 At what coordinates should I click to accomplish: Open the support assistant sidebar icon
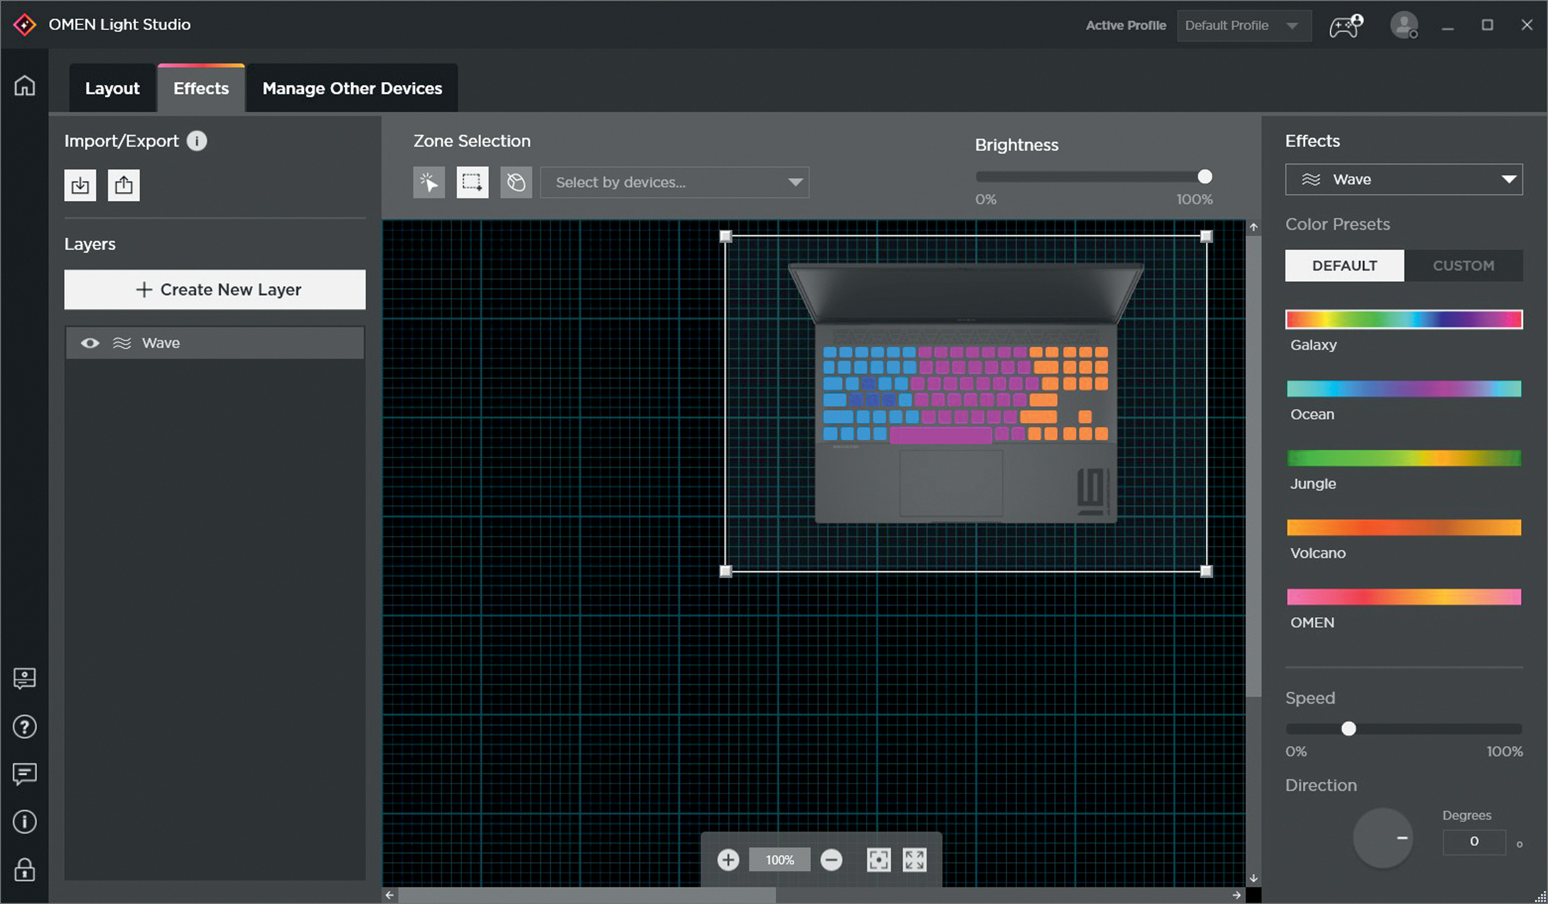click(24, 679)
